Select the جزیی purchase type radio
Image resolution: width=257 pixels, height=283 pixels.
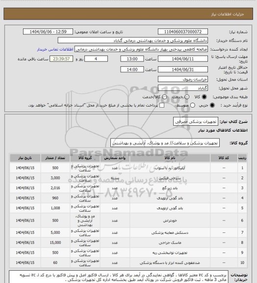coord(212,105)
